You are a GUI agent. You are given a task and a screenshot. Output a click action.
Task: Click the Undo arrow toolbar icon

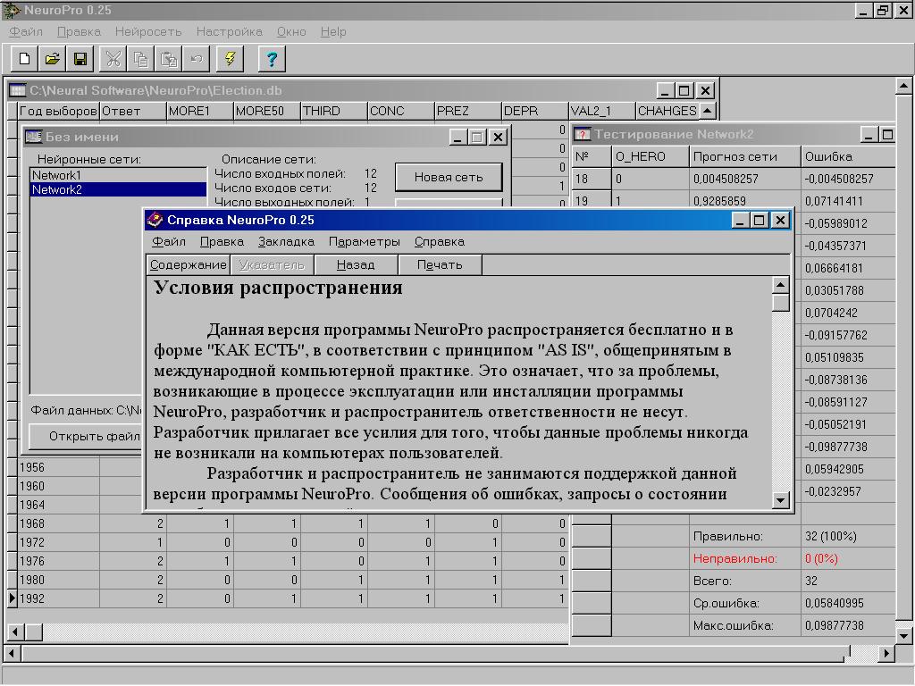pyautogui.click(x=197, y=59)
